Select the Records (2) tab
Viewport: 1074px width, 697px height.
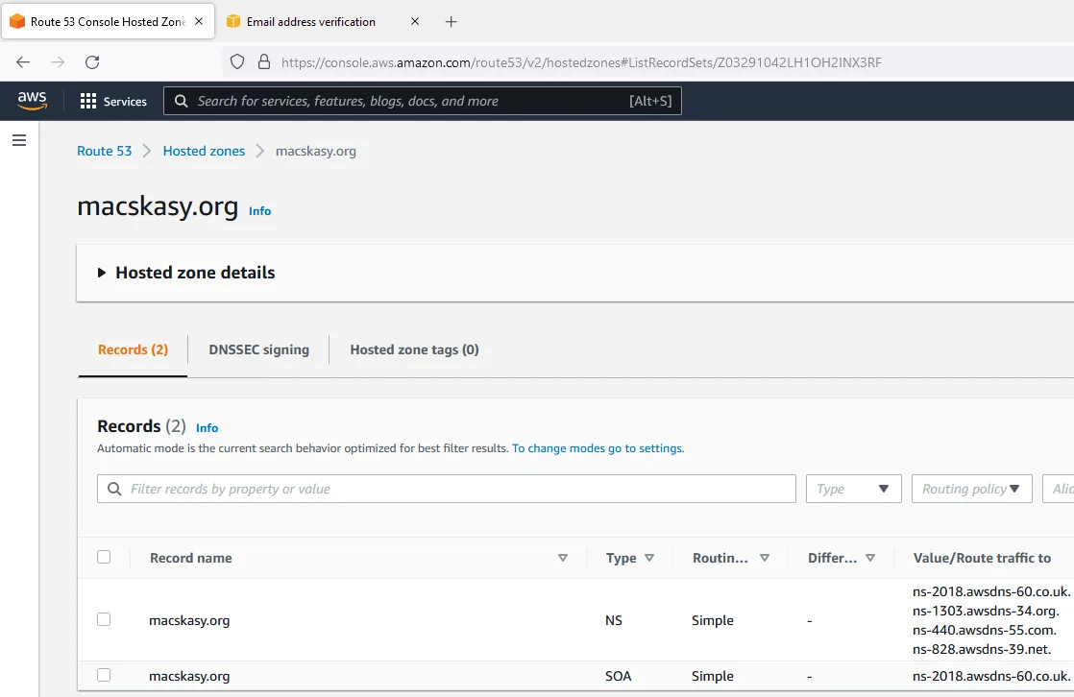pyautogui.click(x=133, y=349)
